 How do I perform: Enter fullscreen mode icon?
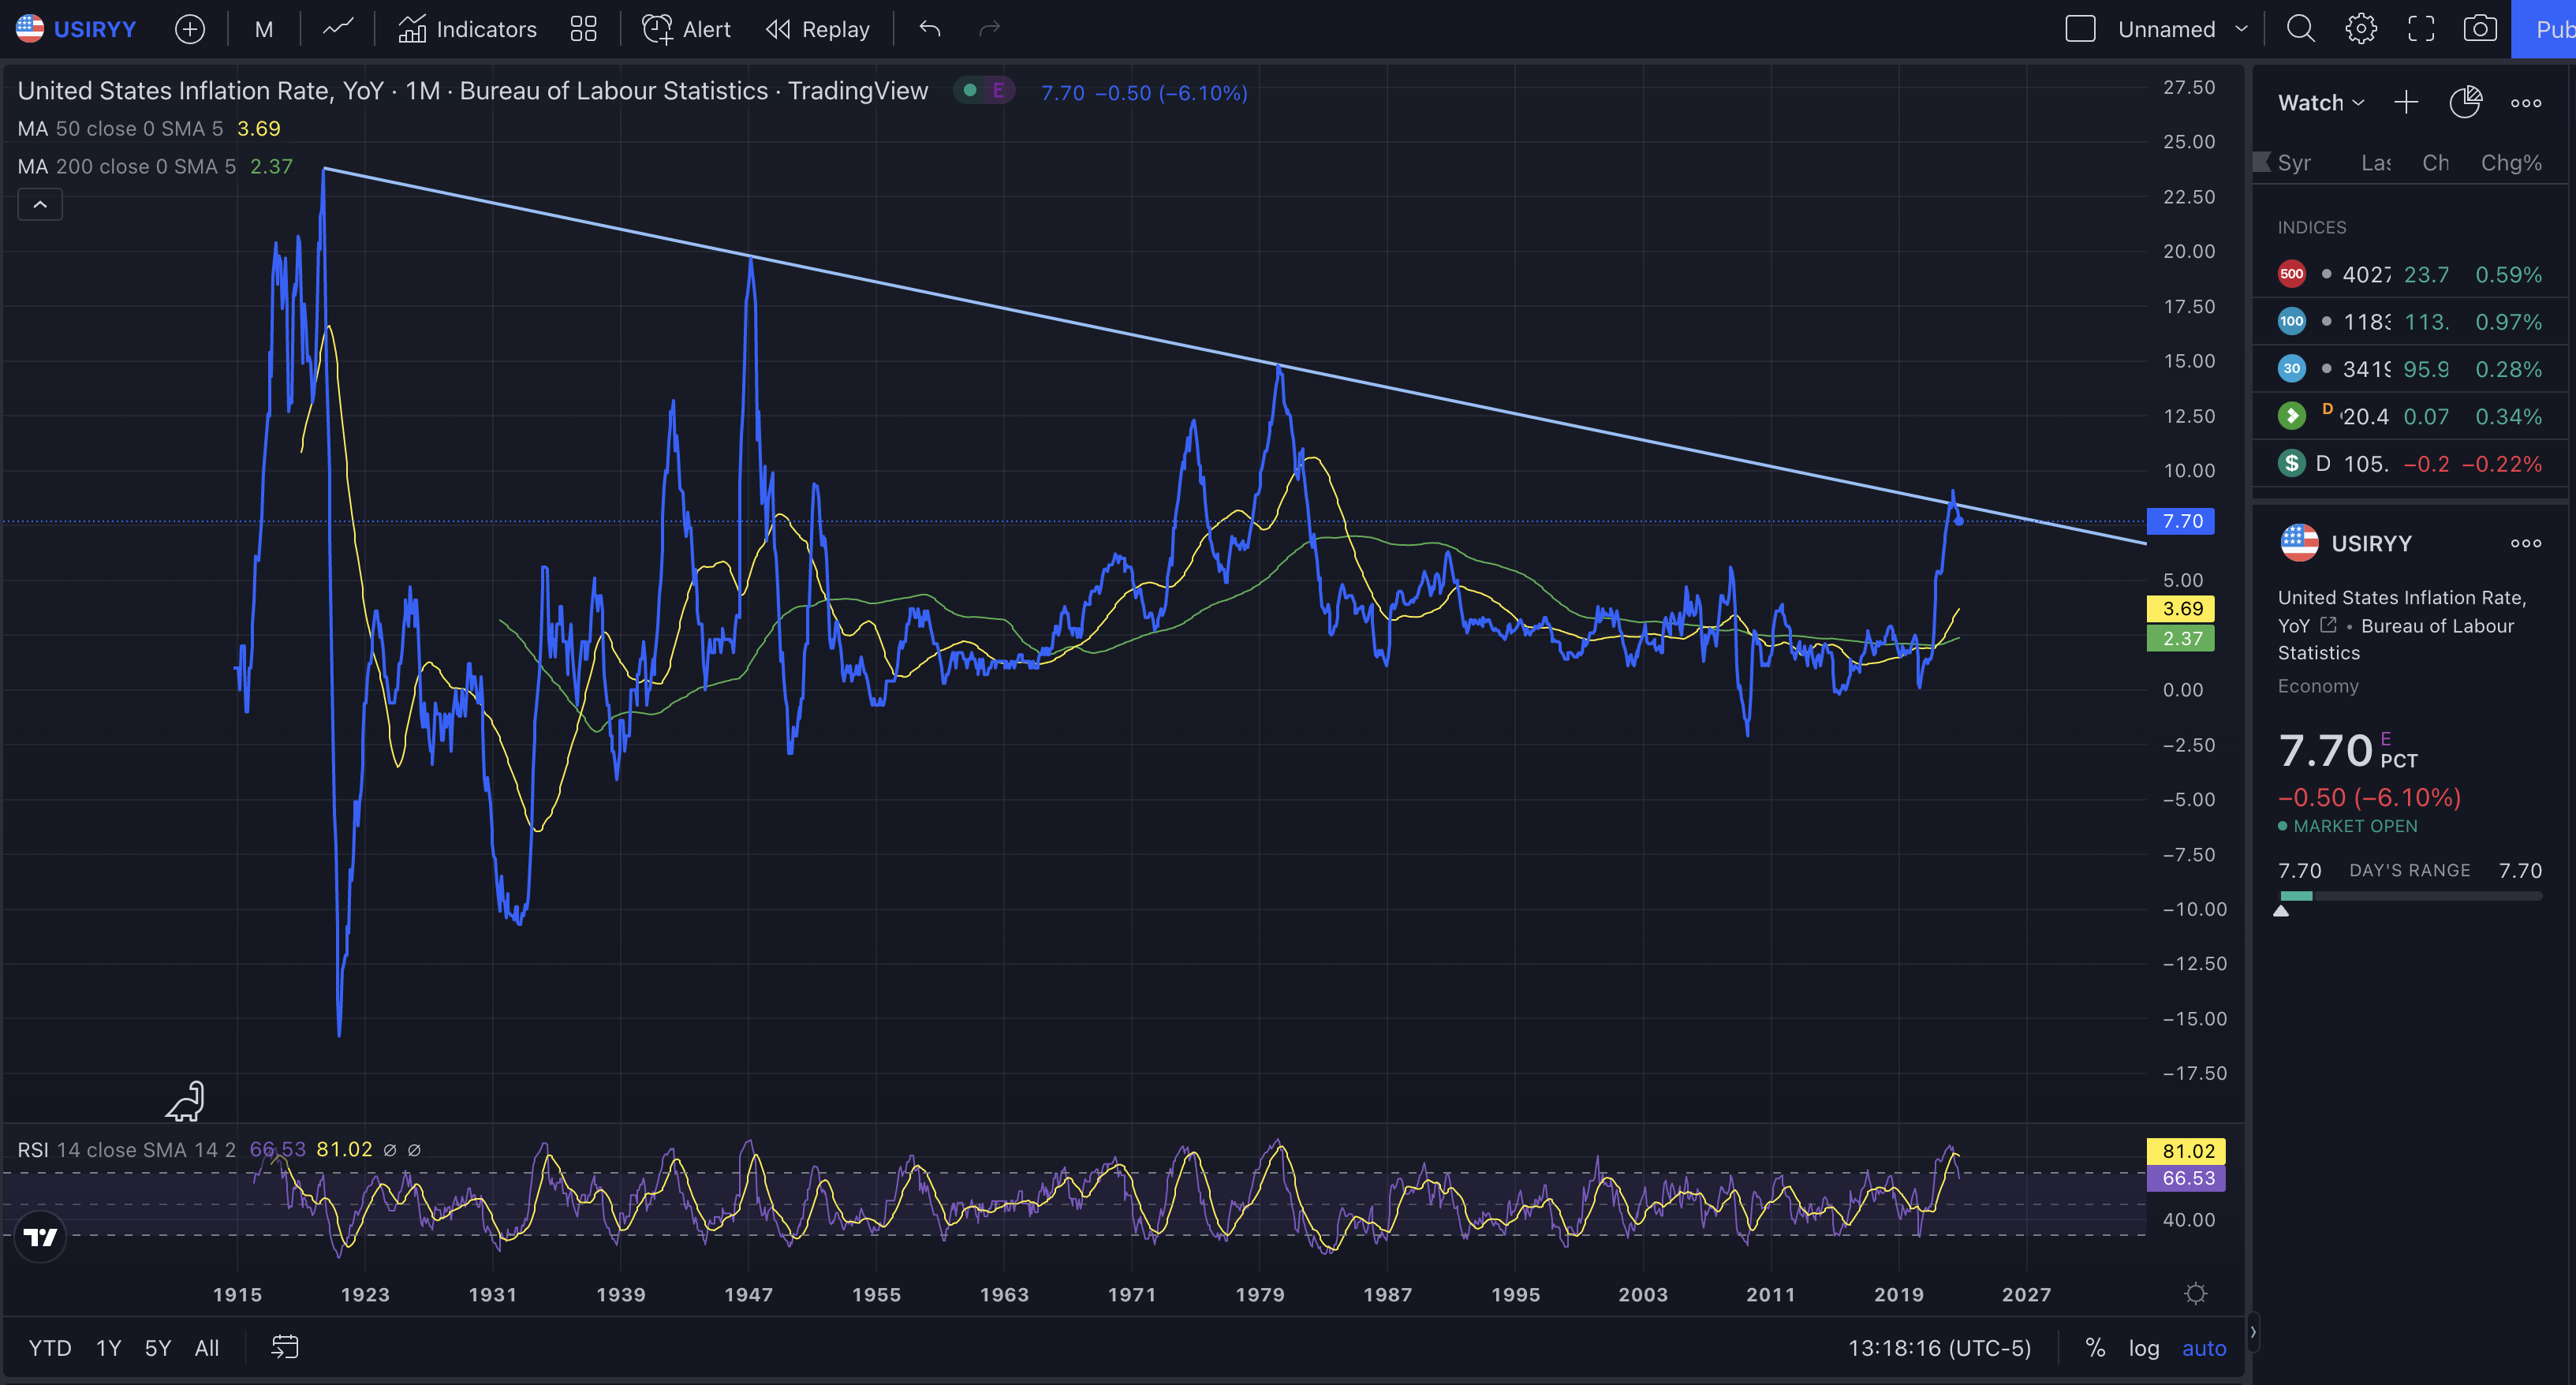pos(2421,29)
